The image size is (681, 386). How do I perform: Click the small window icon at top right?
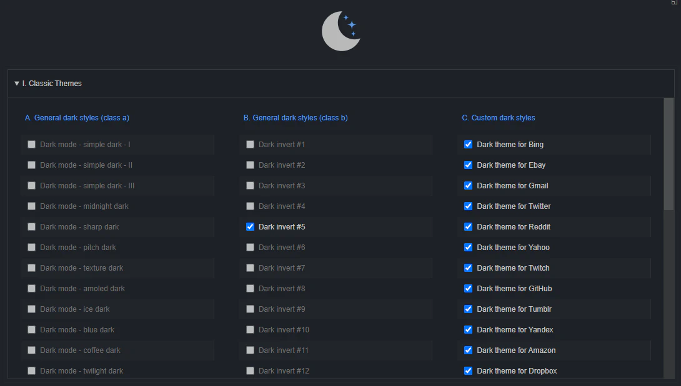coord(674,2)
